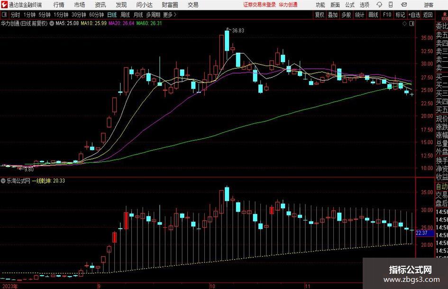Viewport: 448px width, 289px height.
Task: Click the MA20: 26.64 indicator label
Action: point(121,23)
